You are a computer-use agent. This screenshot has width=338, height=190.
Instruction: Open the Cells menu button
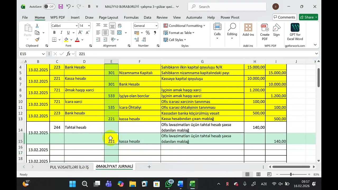click(217, 31)
